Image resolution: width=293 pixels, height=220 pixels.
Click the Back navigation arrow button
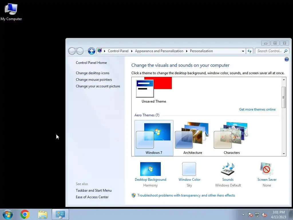72,51
